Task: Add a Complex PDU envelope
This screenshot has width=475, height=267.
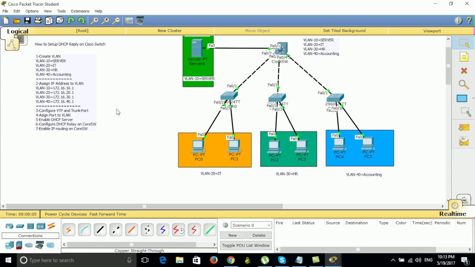Action: (464, 141)
